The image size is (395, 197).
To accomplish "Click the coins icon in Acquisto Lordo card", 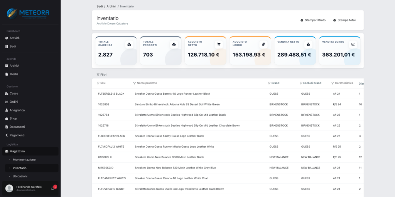I will click(x=263, y=44).
